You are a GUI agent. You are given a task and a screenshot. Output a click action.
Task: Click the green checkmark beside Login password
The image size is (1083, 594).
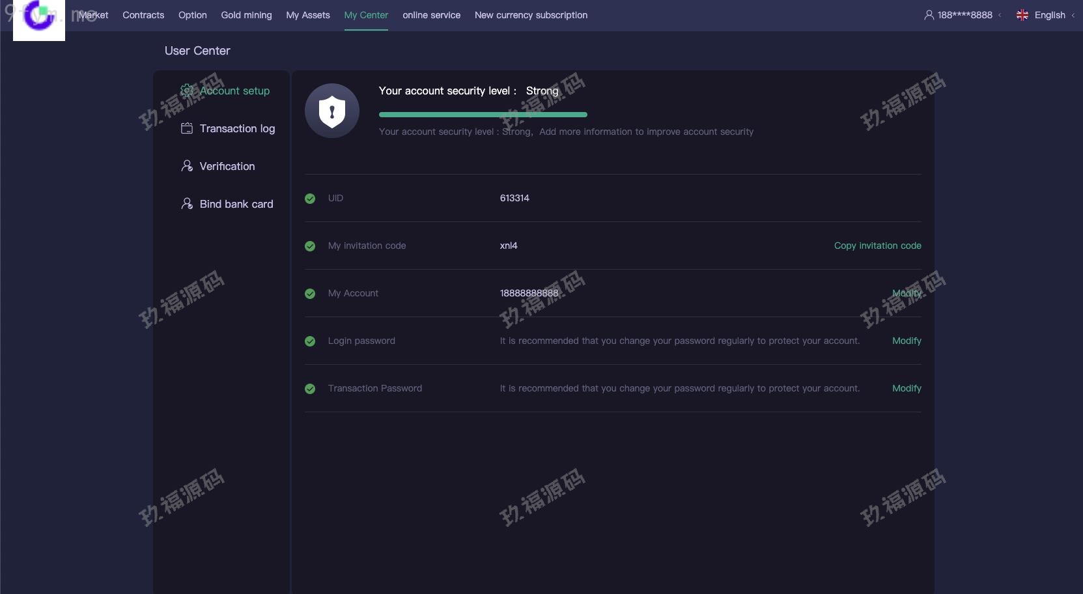point(310,341)
